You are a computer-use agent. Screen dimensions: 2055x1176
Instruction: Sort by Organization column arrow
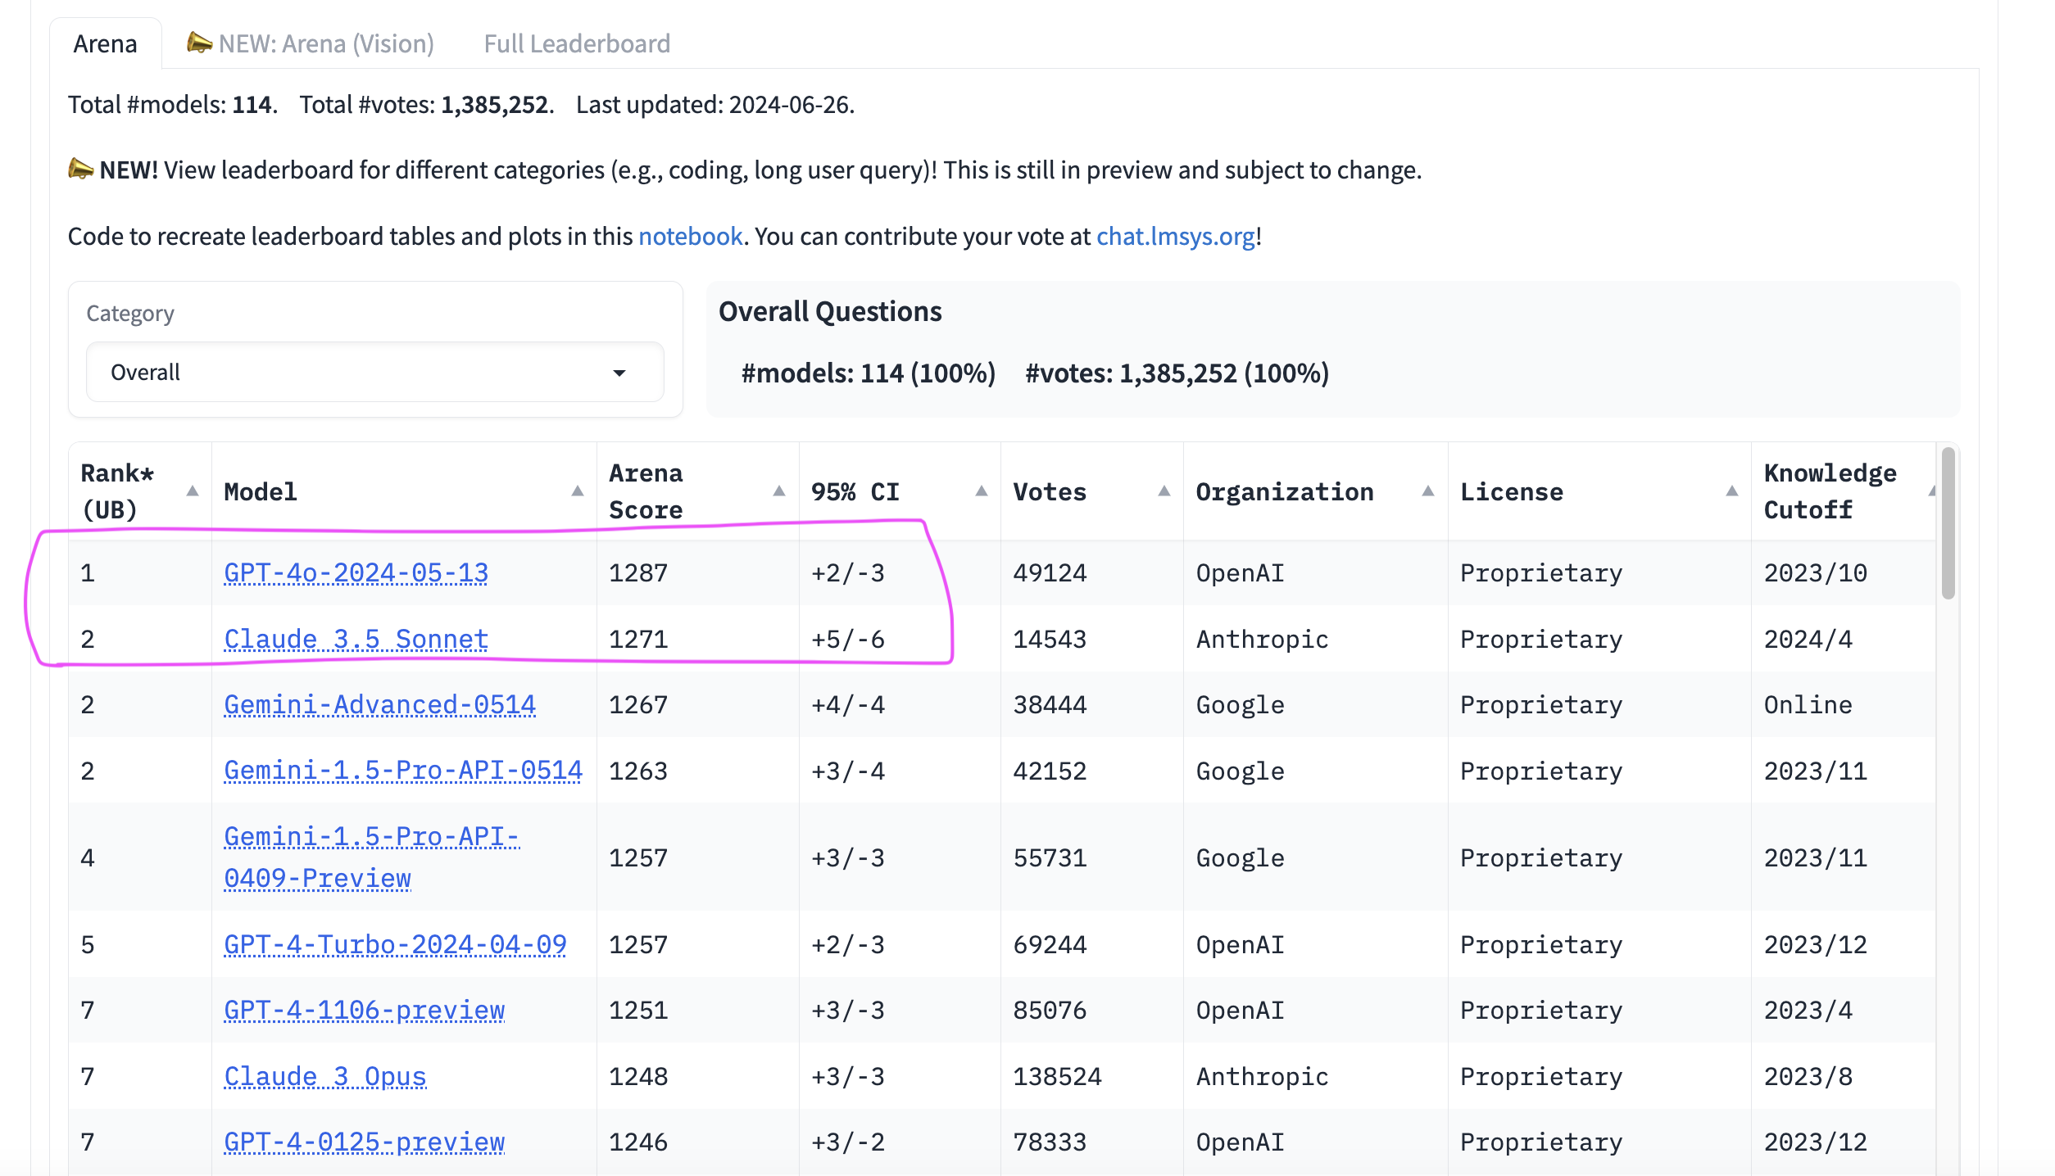pos(1428,491)
